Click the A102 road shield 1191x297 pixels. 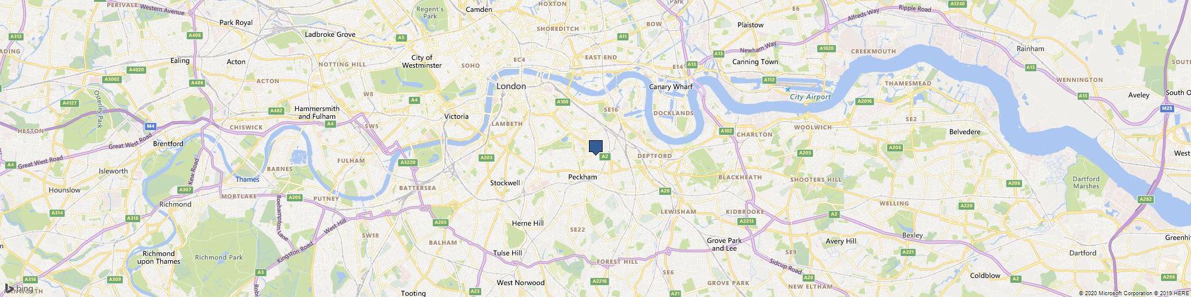[726, 131]
